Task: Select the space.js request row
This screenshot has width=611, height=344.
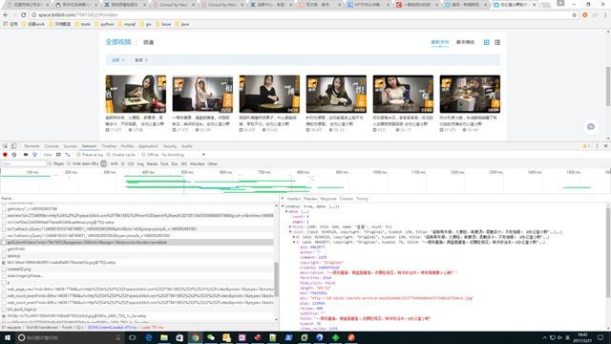Action: point(137,255)
